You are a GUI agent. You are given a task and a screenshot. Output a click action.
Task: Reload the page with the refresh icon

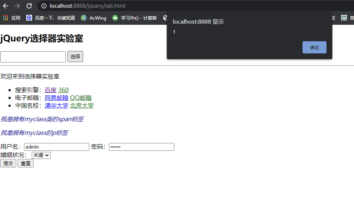pos(29,6)
